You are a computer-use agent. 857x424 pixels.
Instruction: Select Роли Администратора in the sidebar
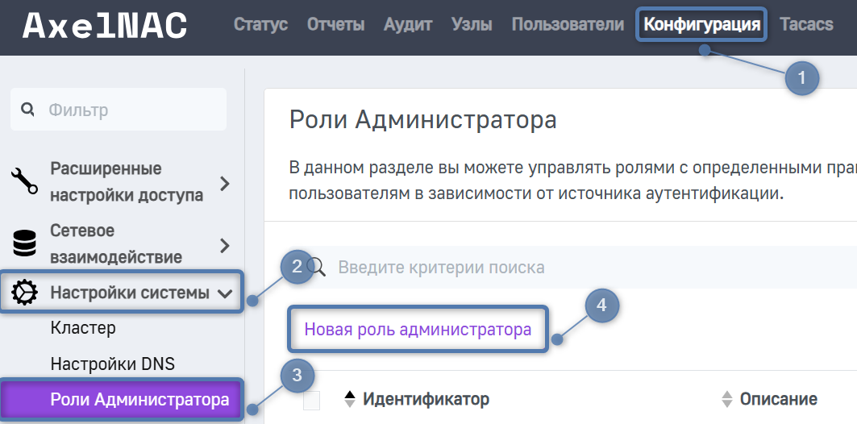(x=139, y=399)
